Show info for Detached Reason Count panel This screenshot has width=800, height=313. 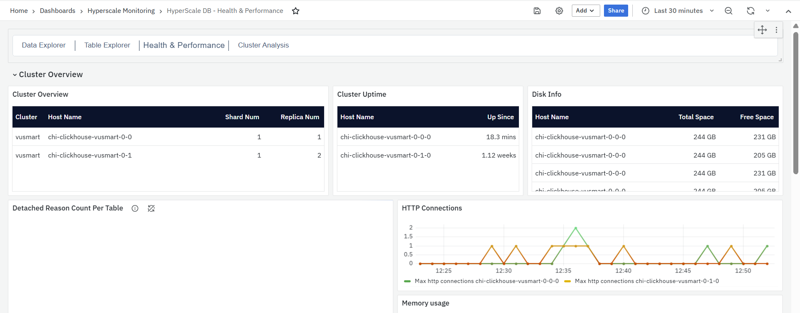click(x=135, y=208)
